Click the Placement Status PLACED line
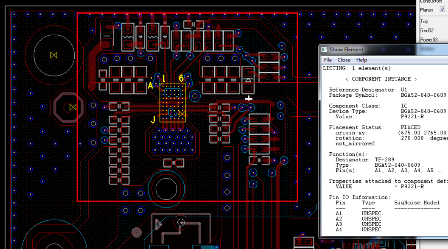Screen dimensions: 448x249 (375, 127)
